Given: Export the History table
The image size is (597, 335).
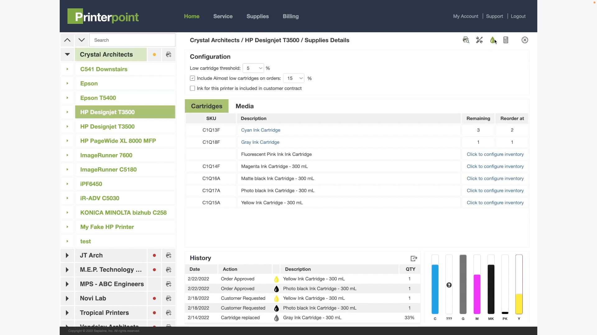Looking at the screenshot, I should [x=414, y=258].
